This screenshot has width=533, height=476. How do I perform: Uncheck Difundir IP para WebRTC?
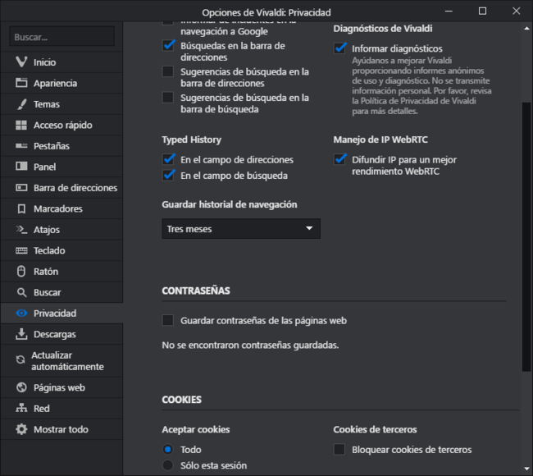(339, 159)
